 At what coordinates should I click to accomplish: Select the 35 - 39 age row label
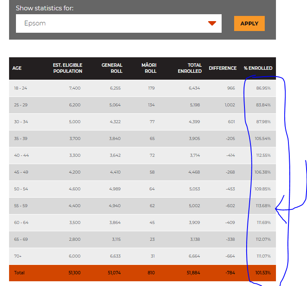(21, 139)
